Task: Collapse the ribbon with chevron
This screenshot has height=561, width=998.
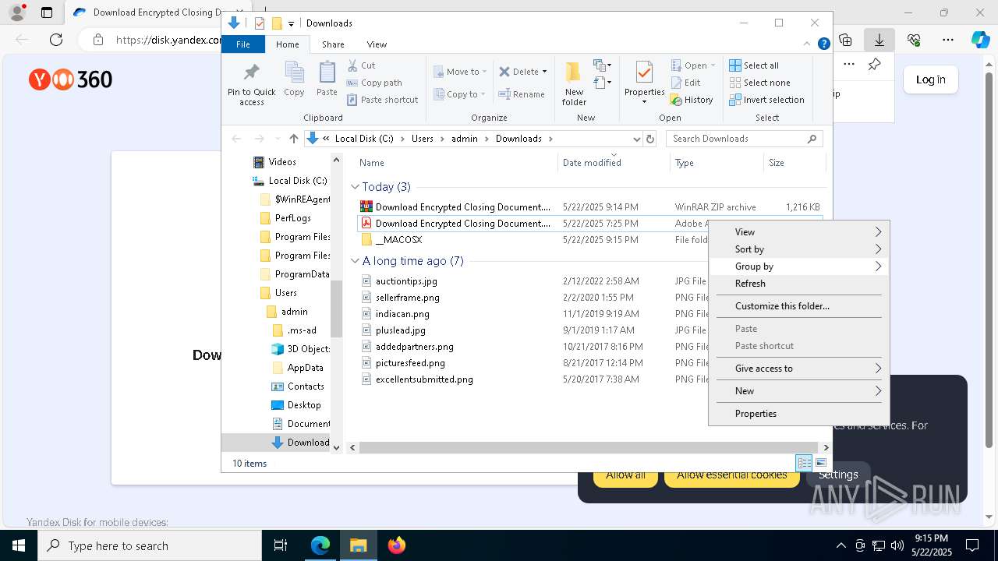Action: 807,44
